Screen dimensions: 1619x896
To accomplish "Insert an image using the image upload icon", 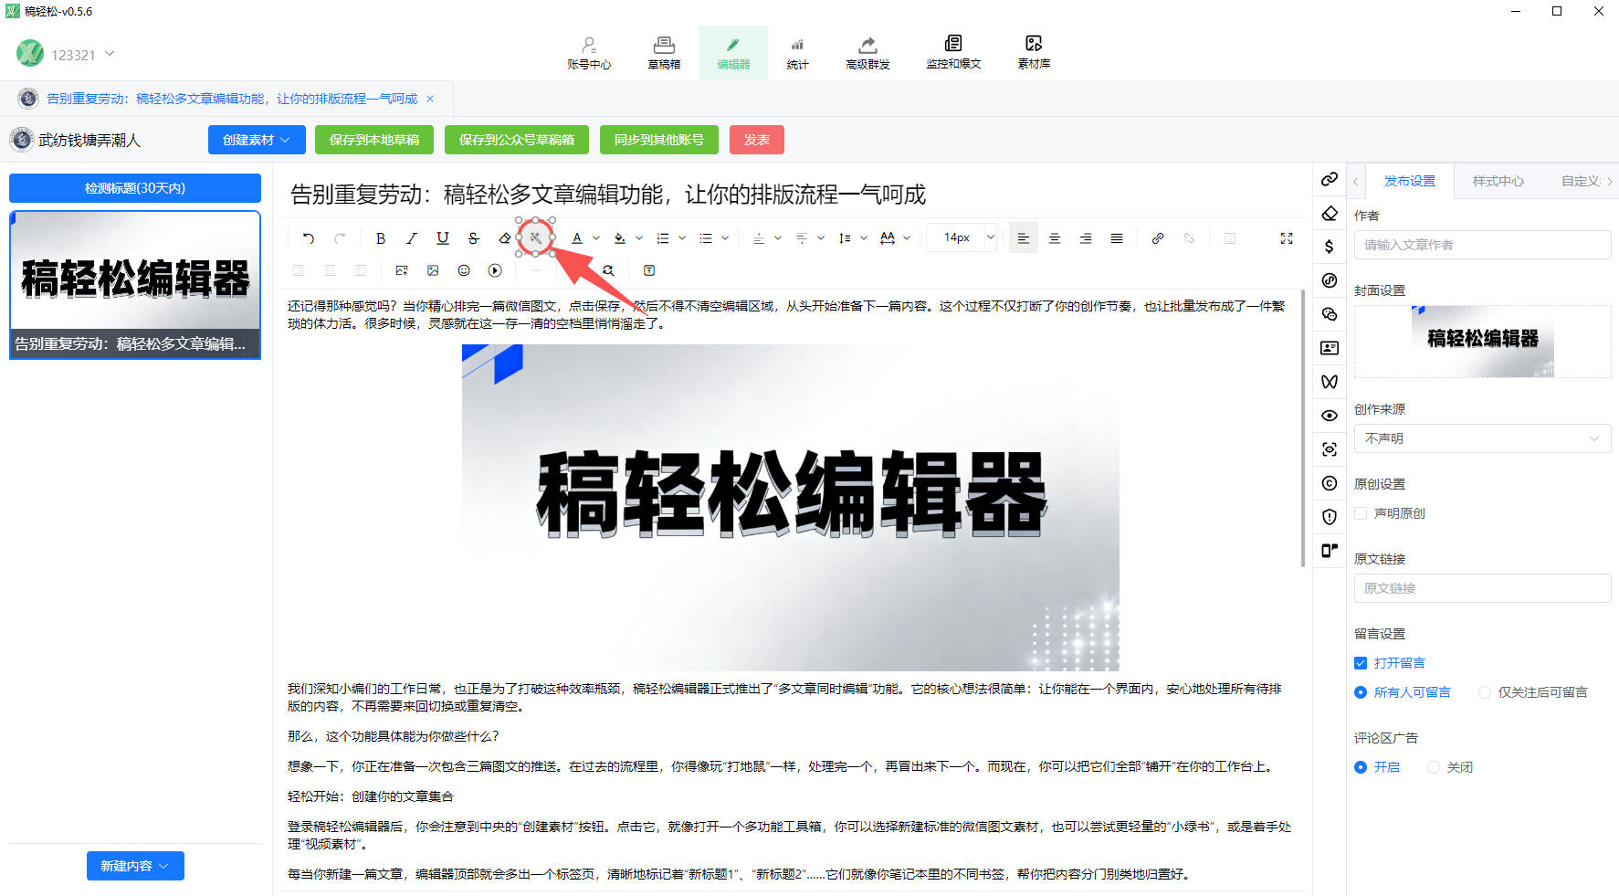I will pyautogui.click(x=402, y=270).
